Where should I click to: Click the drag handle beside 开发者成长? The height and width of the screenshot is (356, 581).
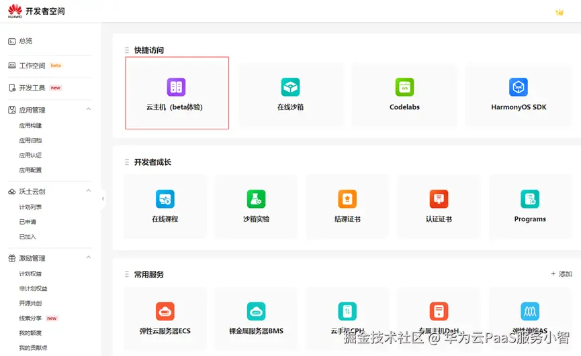point(127,162)
